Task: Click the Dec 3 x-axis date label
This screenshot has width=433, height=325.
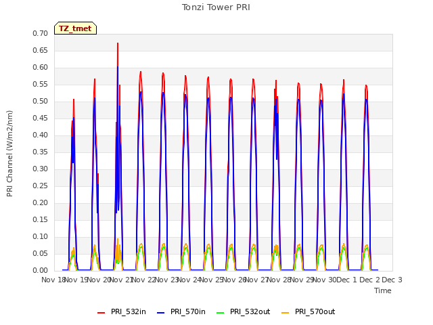Action: click(392, 280)
